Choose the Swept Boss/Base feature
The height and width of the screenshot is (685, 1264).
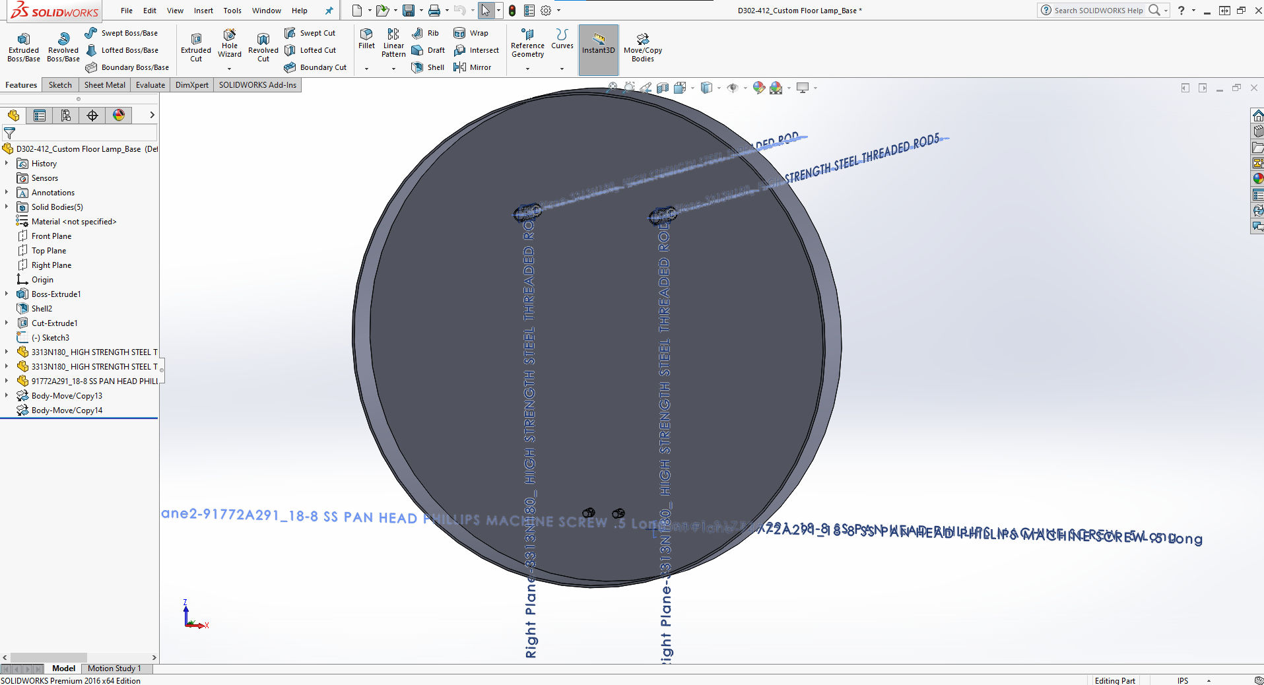coord(121,33)
